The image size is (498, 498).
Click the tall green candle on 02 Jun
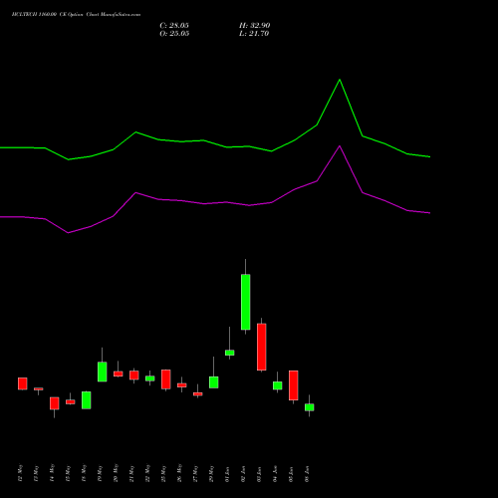point(246,302)
